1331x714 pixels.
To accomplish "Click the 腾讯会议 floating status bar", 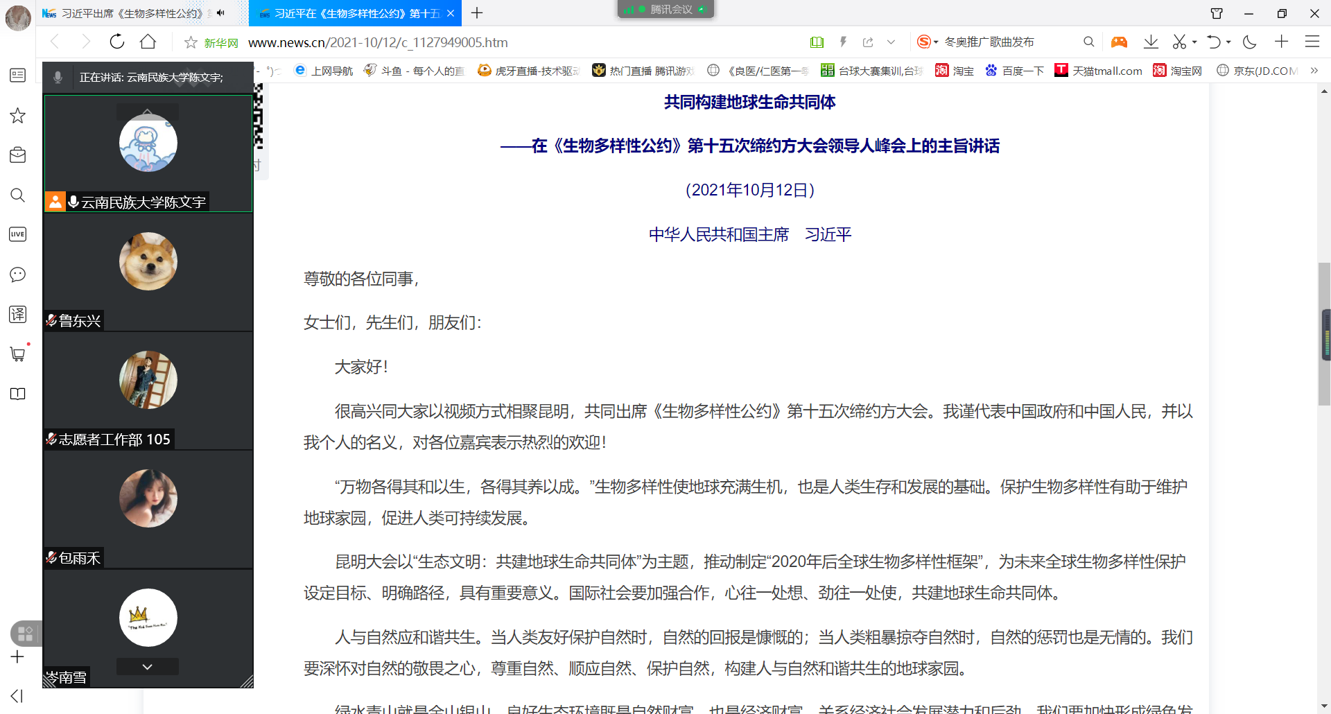I will coord(665,9).
